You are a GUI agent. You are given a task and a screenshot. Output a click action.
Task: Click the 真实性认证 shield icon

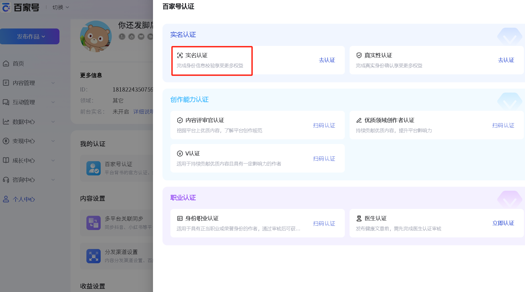(359, 55)
